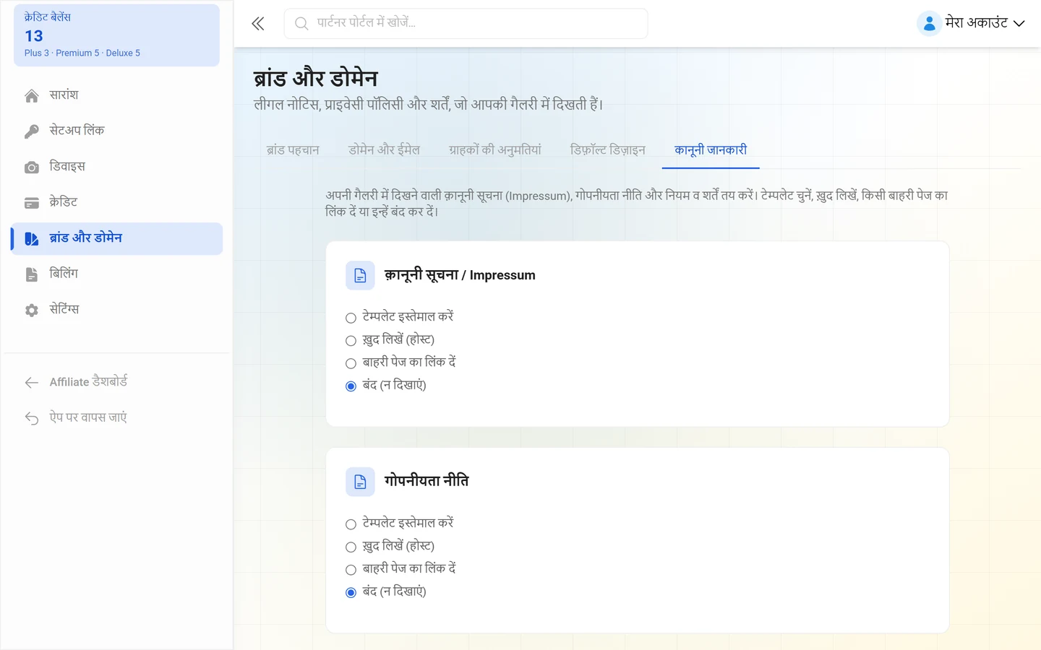Open सारांश in the sidebar

[x=116, y=96]
